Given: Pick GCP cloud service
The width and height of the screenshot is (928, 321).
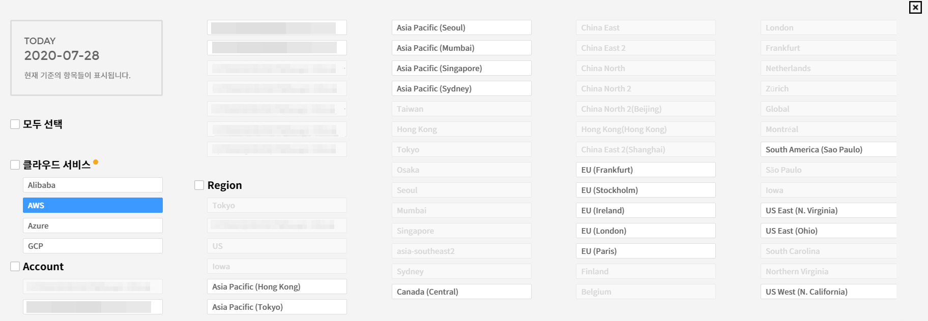Looking at the screenshot, I should [93, 246].
